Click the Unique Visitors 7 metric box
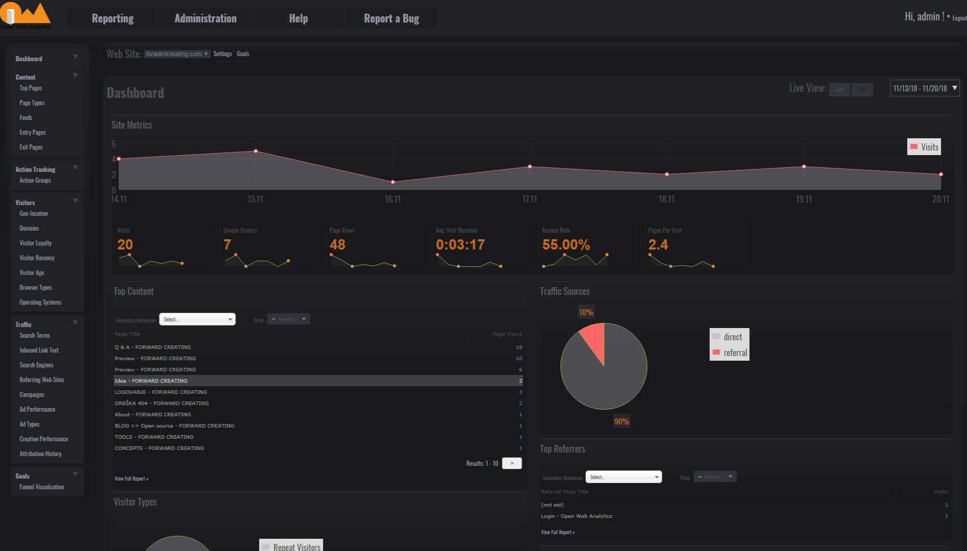 (x=271, y=245)
